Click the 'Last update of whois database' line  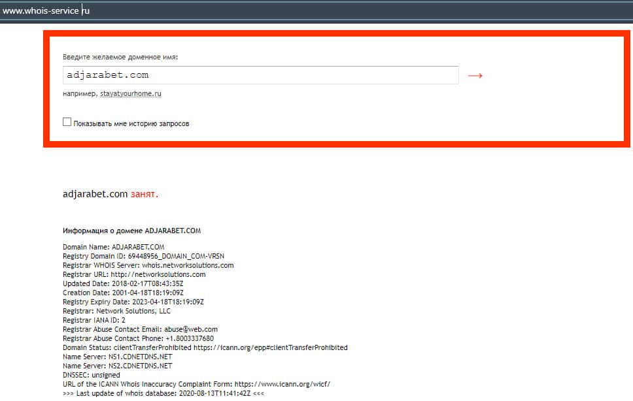163,393
